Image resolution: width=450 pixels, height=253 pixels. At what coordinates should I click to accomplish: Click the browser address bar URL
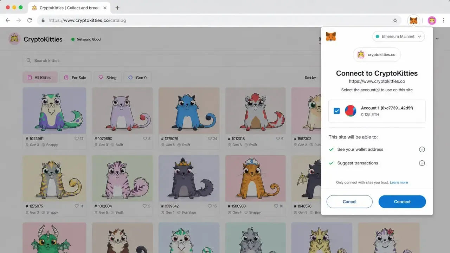[x=87, y=20]
